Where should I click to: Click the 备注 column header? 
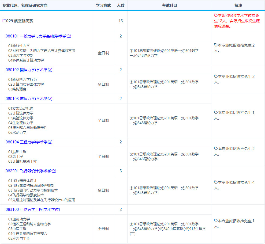tap(238, 5)
